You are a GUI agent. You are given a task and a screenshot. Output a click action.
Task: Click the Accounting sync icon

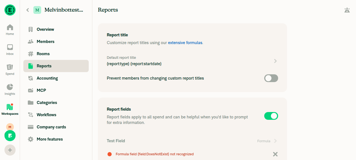31,78
